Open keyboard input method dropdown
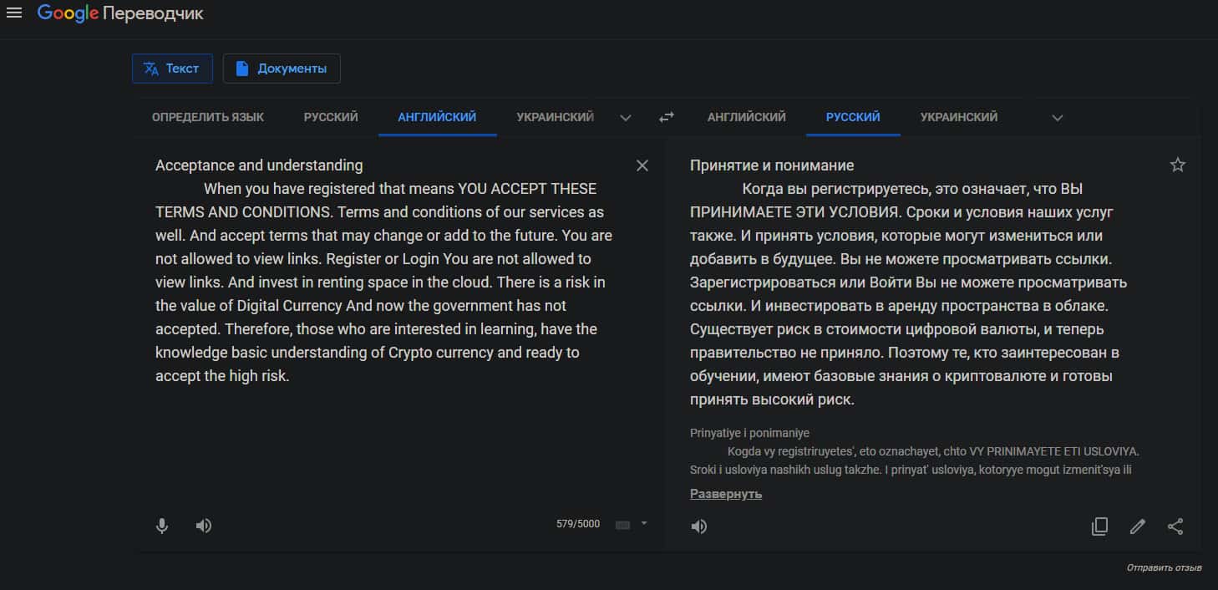Screen dimensions: 1218x590 coord(643,524)
